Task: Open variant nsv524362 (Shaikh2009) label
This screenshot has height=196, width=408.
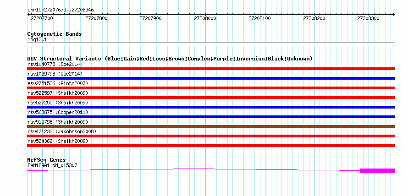Action: click(58, 141)
